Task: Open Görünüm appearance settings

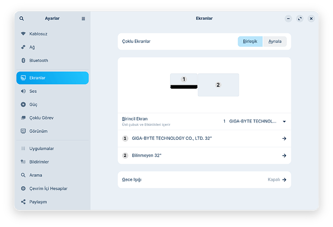Action: point(53,131)
